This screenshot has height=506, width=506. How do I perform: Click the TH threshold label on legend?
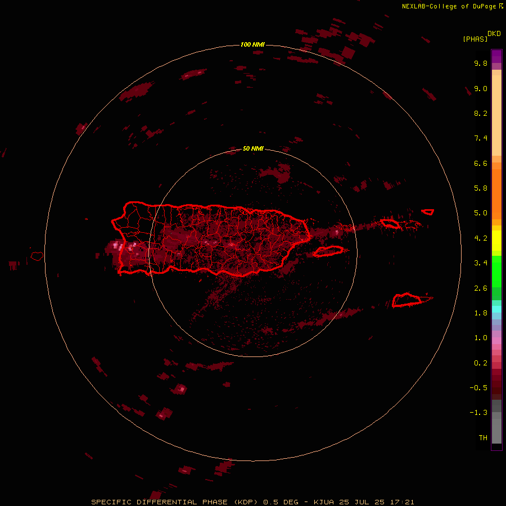tap(483, 437)
